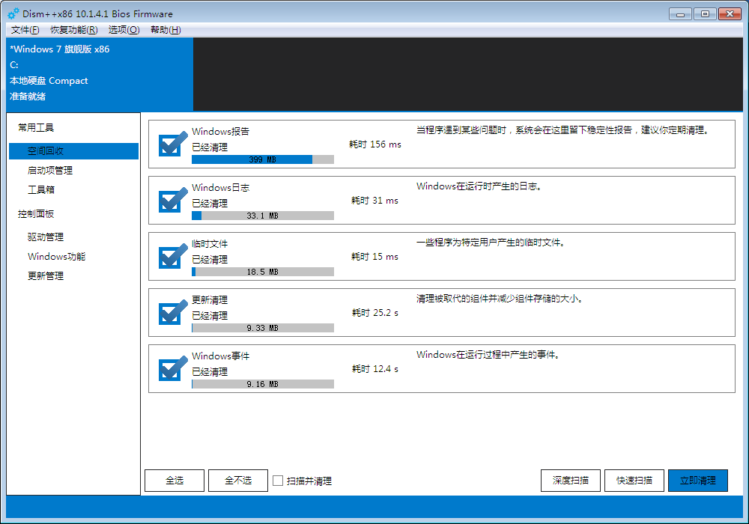This screenshot has height=524, width=749.
Task: Click the Windows事件 item title
Action: [x=221, y=356]
